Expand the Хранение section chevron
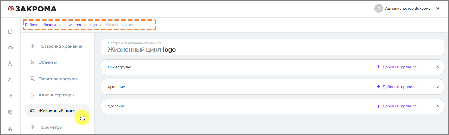Image resolution: width=449 pixels, height=135 pixels. pos(437,87)
